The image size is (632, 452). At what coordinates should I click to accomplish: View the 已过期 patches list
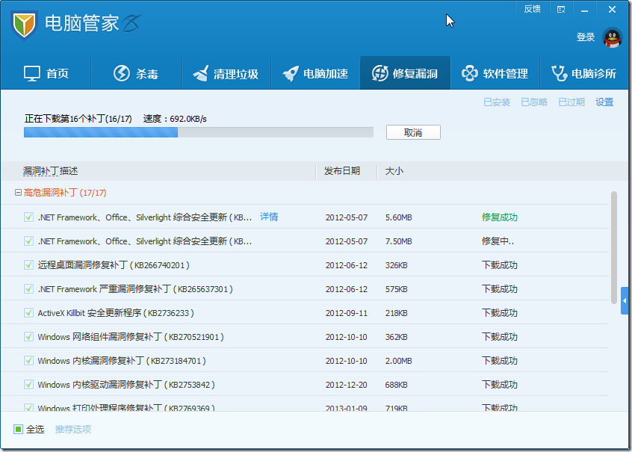pyautogui.click(x=571, y=102)
